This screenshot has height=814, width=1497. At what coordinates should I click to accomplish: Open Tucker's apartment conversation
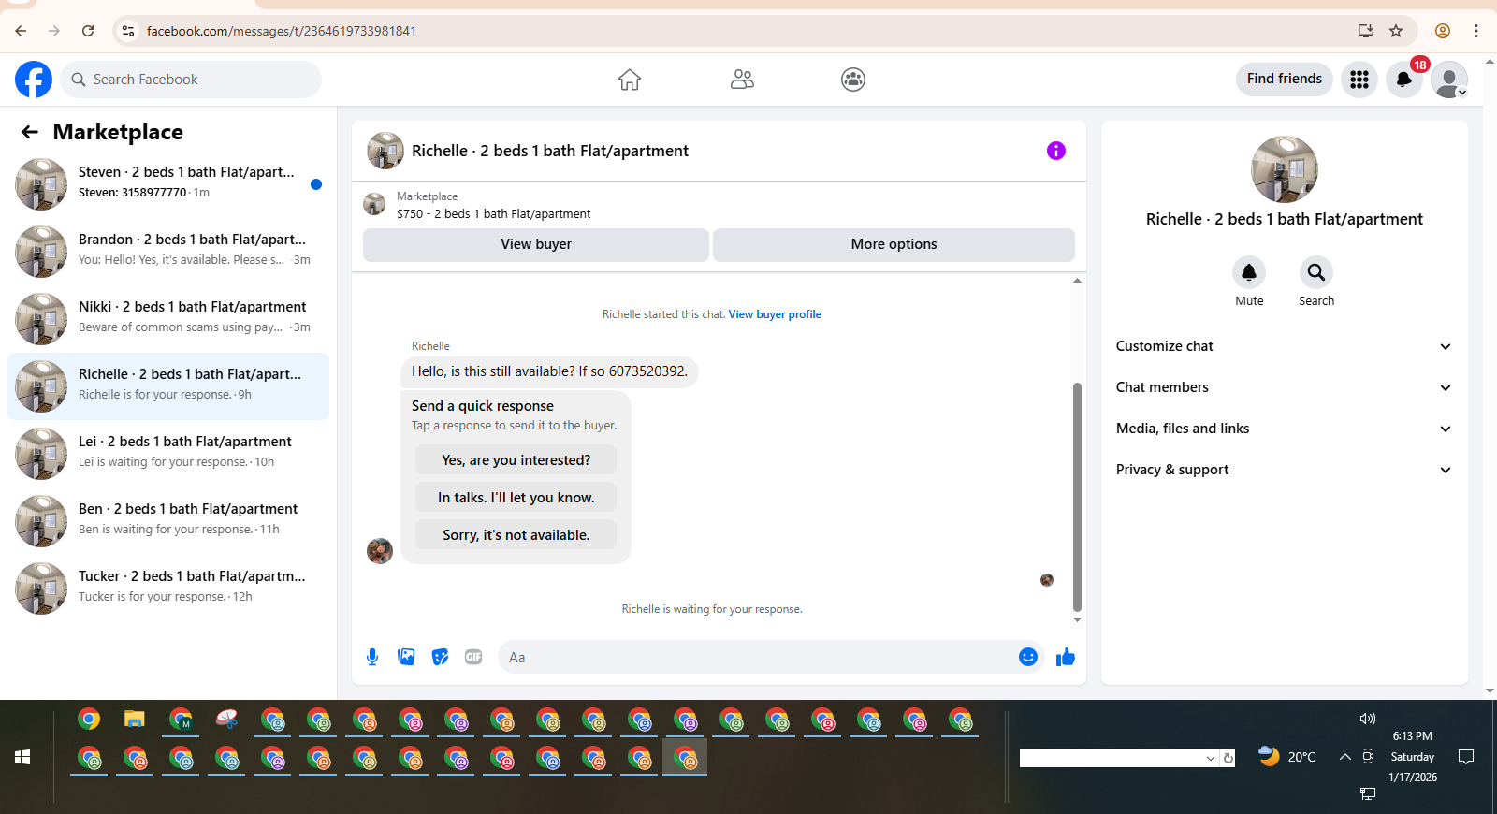168,589
